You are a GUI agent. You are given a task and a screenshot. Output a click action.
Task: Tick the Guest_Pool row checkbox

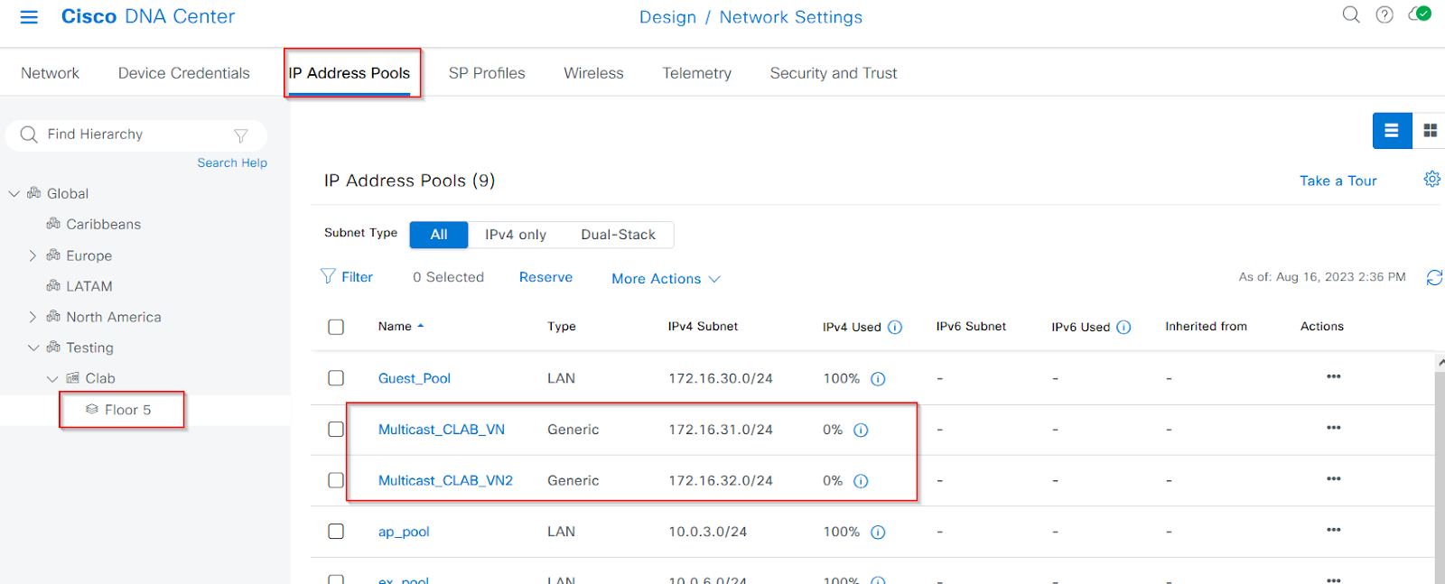336,378
